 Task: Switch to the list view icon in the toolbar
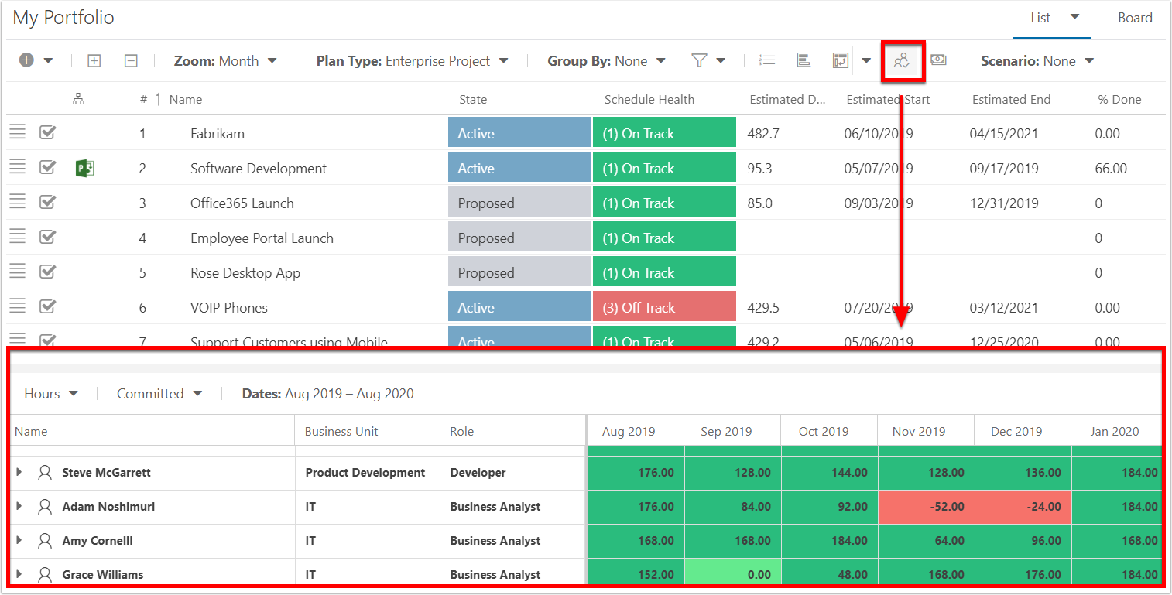(767, 60)
